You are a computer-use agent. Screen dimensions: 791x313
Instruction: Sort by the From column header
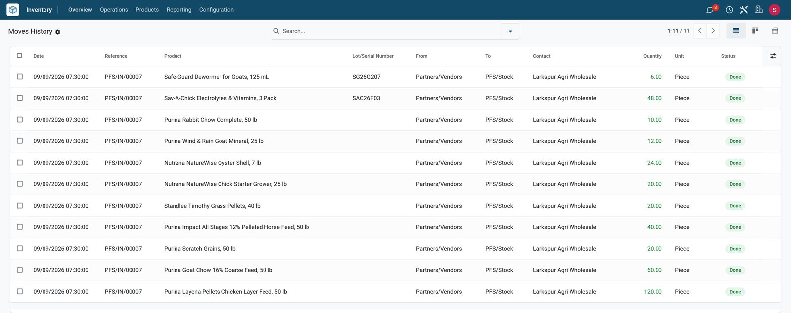pyautogui.click(x=422, y=56)
